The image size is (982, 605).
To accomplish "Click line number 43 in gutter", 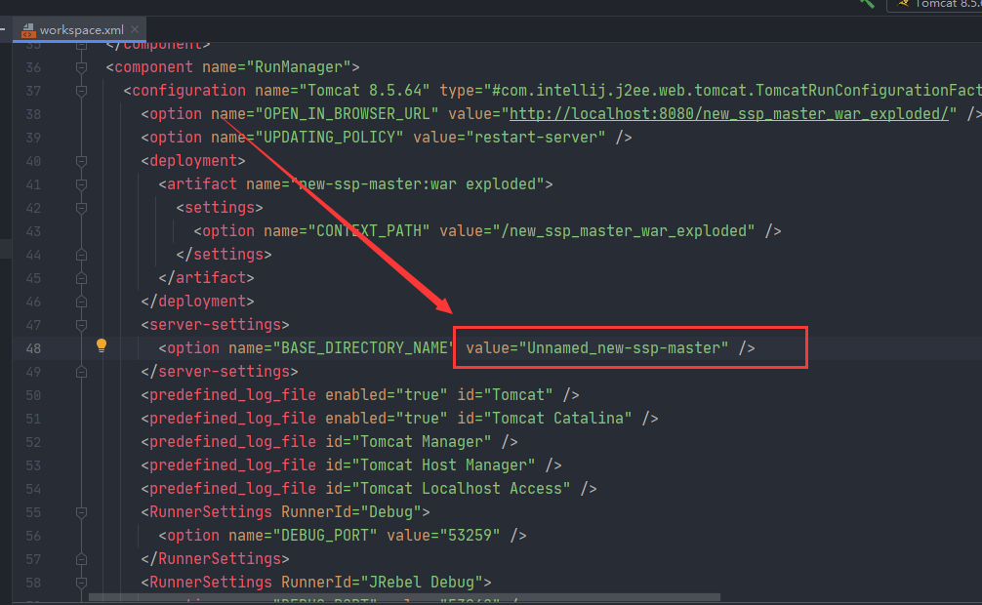I will pyautogui.click(x=33, y=231).
